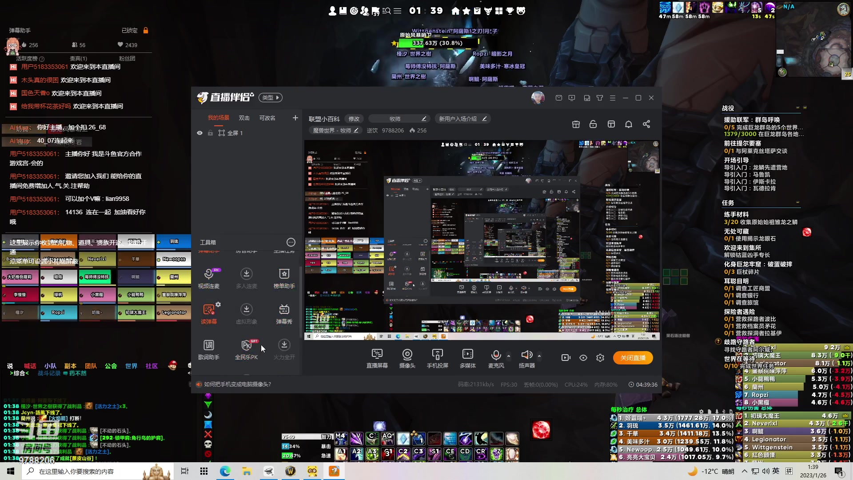This screenshot has height=480, width=853.
Task: Select 小队 chat channel tab in game
Action: (50, 366)
